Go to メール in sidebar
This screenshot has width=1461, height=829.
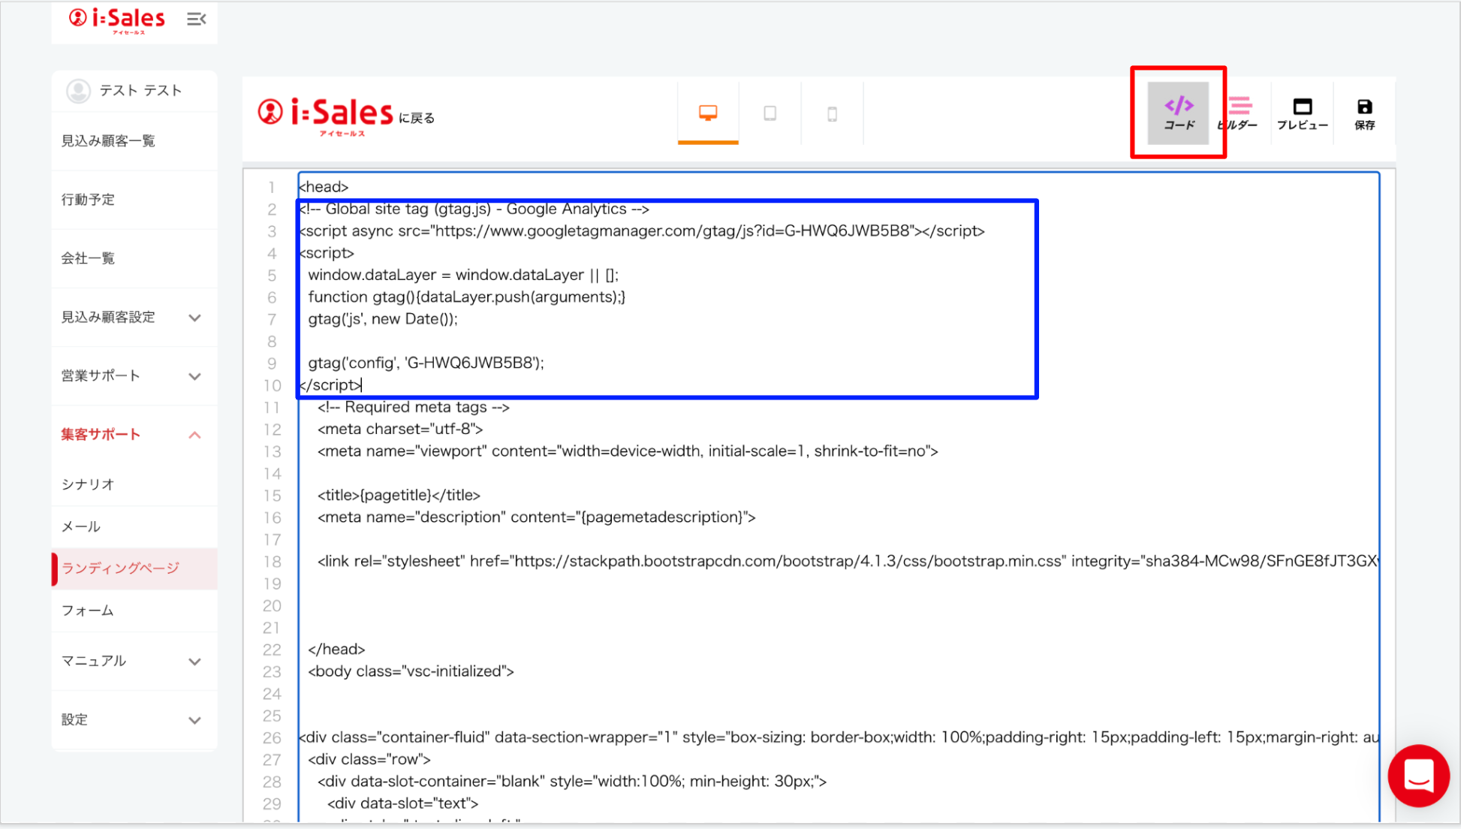click(81, 526)
